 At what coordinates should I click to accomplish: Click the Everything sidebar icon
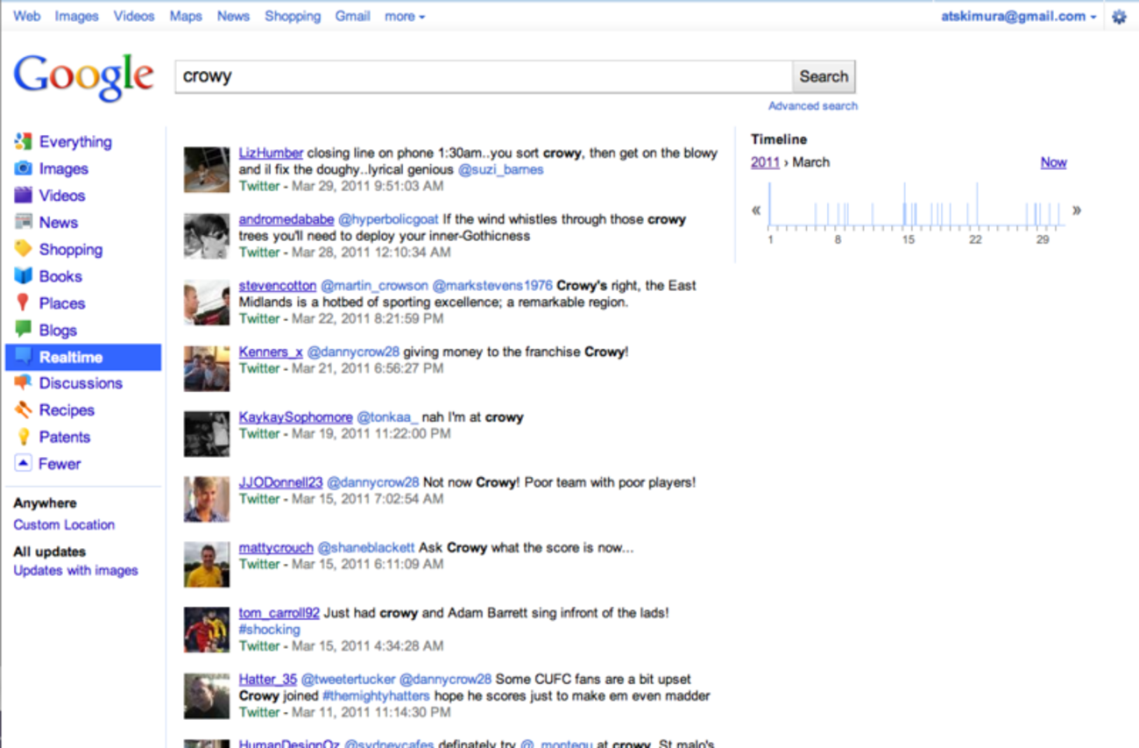coord(24,141)
